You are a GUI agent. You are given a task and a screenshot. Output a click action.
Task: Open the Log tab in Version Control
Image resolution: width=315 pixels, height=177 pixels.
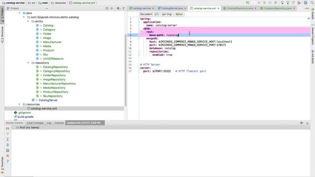pos(49,123)
